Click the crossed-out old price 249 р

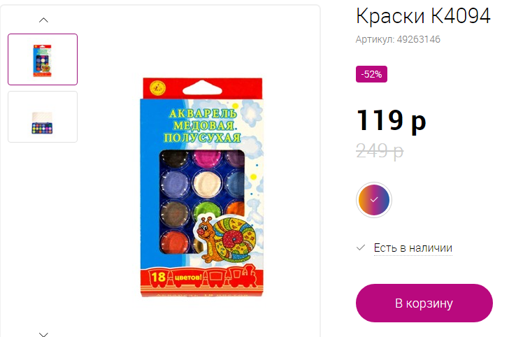tap(380, 150)
